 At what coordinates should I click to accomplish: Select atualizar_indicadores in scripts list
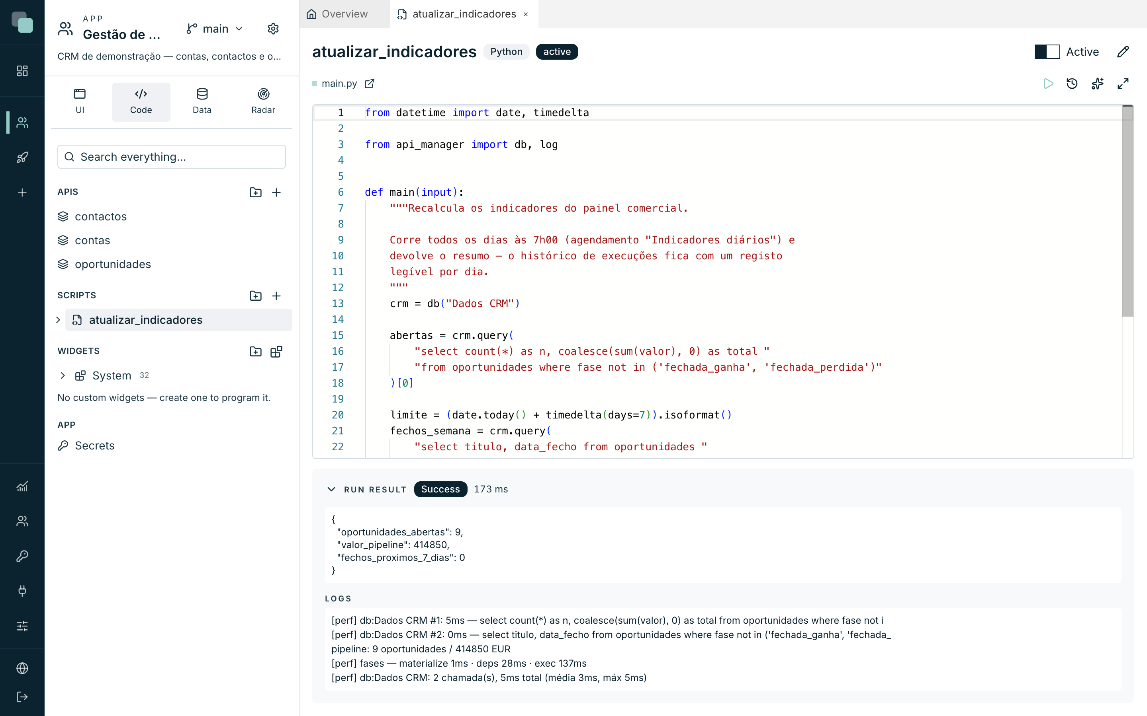point(179,320)
